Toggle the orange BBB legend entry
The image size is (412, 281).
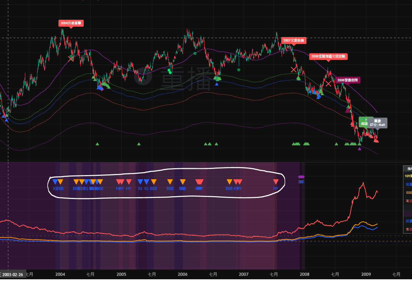click(x=409, y=192)
